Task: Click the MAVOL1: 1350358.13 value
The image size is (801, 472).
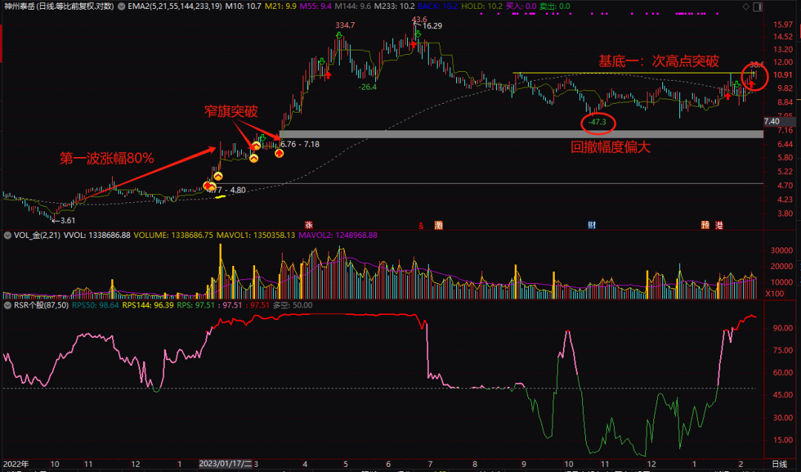Action: tap(255, 235)
